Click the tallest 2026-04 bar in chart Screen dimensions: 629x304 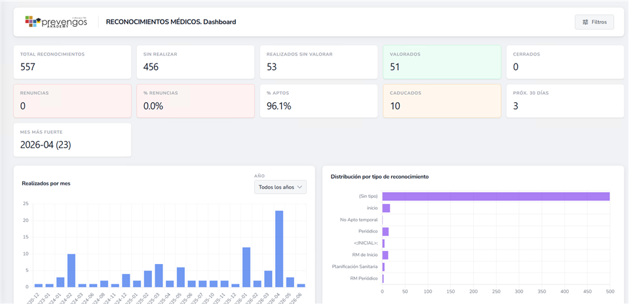pos(279,249)
